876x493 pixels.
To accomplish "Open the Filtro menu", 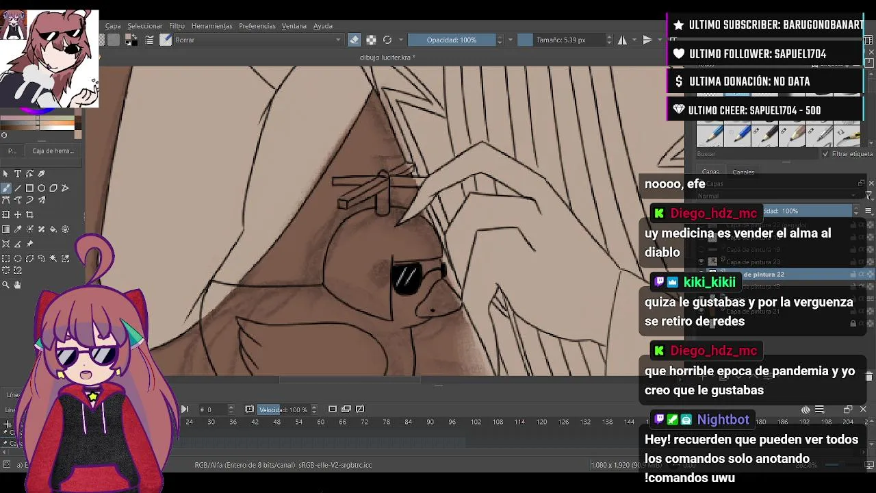I will 177,26.
